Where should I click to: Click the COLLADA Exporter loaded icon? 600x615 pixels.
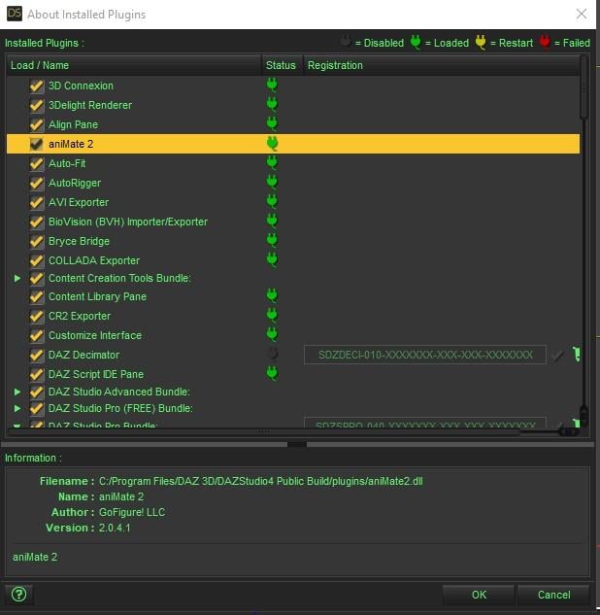click(272, 259)
